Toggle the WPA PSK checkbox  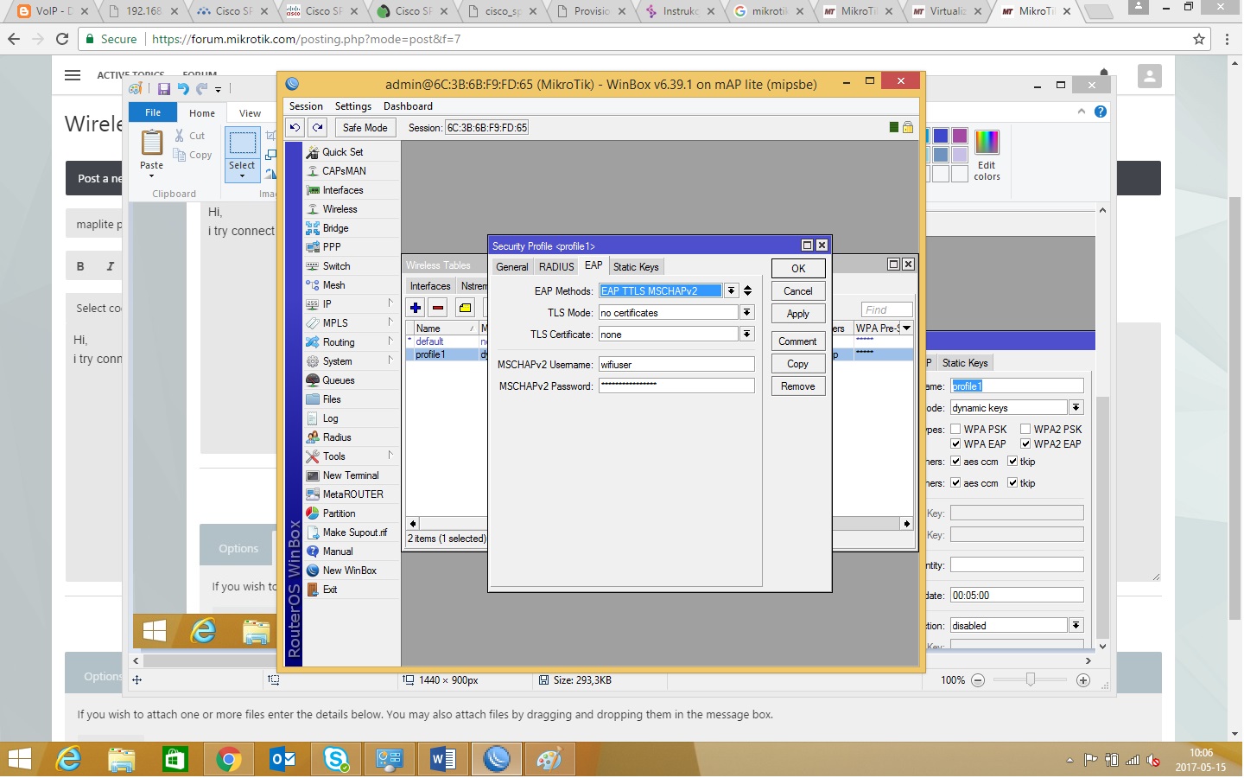pos(956,429)
